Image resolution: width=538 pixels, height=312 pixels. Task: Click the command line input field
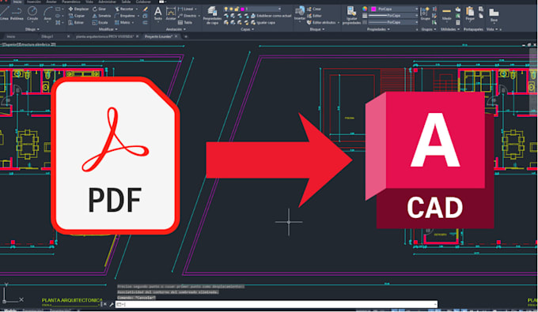276,304
